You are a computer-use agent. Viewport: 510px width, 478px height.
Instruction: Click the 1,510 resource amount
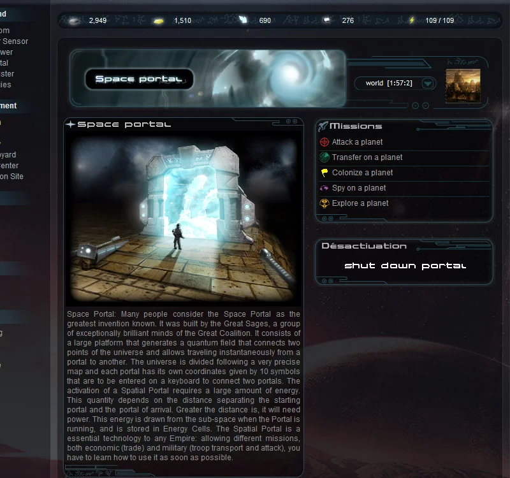click(x=182, y=20)
